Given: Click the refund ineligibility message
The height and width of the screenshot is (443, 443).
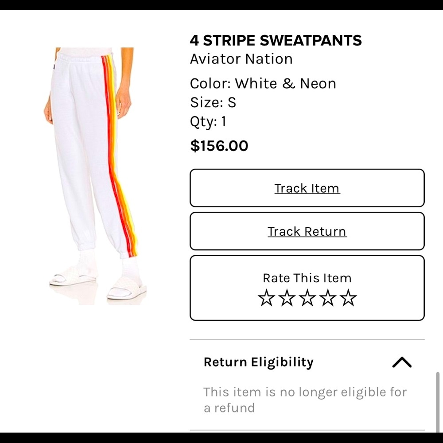Looking at the screenshot, I should (x=305, y=400).
